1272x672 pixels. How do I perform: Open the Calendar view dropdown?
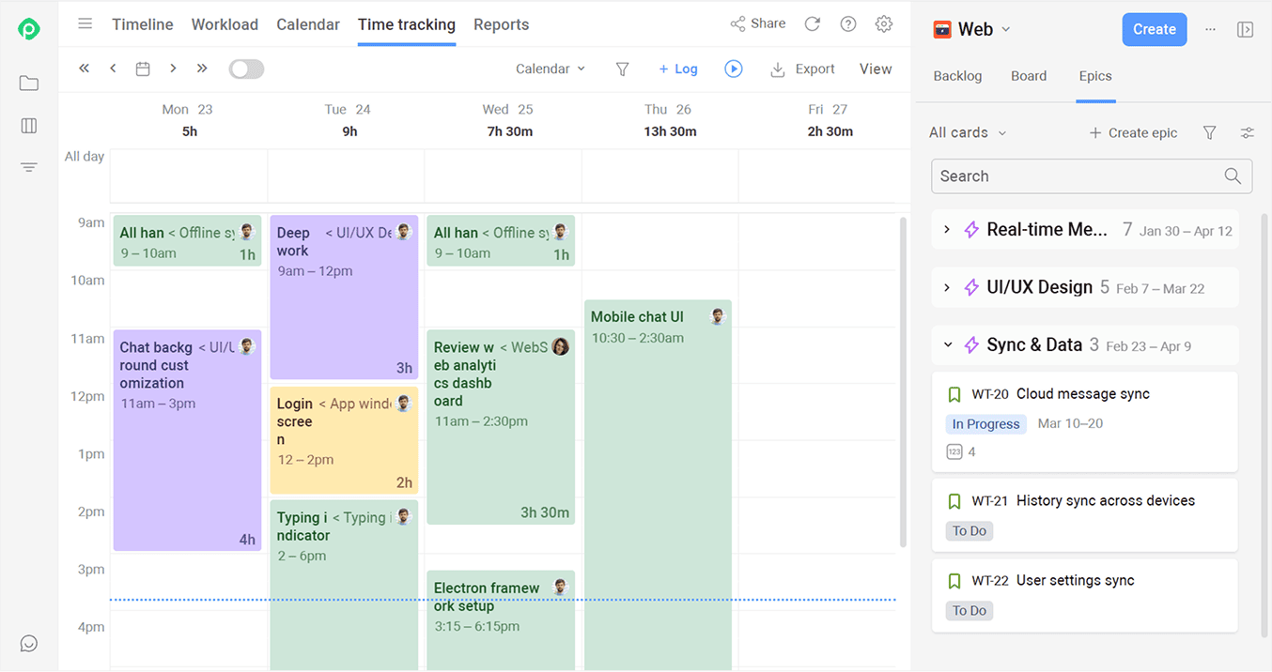click(x=551, y=69)
